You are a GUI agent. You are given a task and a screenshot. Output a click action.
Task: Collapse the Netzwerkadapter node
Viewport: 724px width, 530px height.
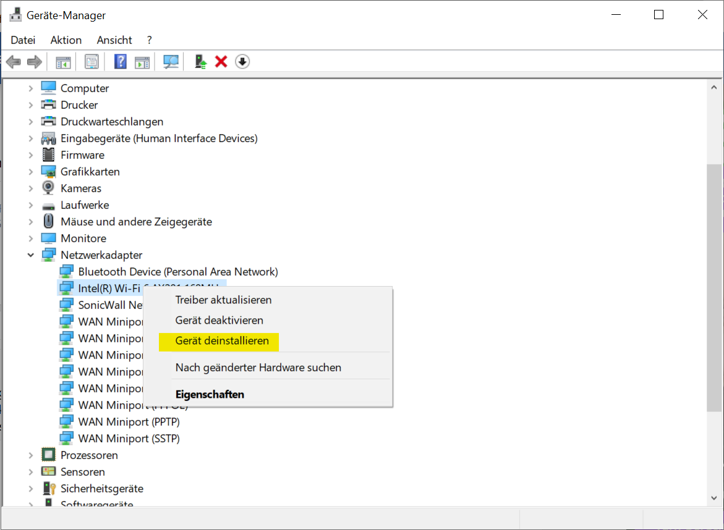click(x=30, y=255)
